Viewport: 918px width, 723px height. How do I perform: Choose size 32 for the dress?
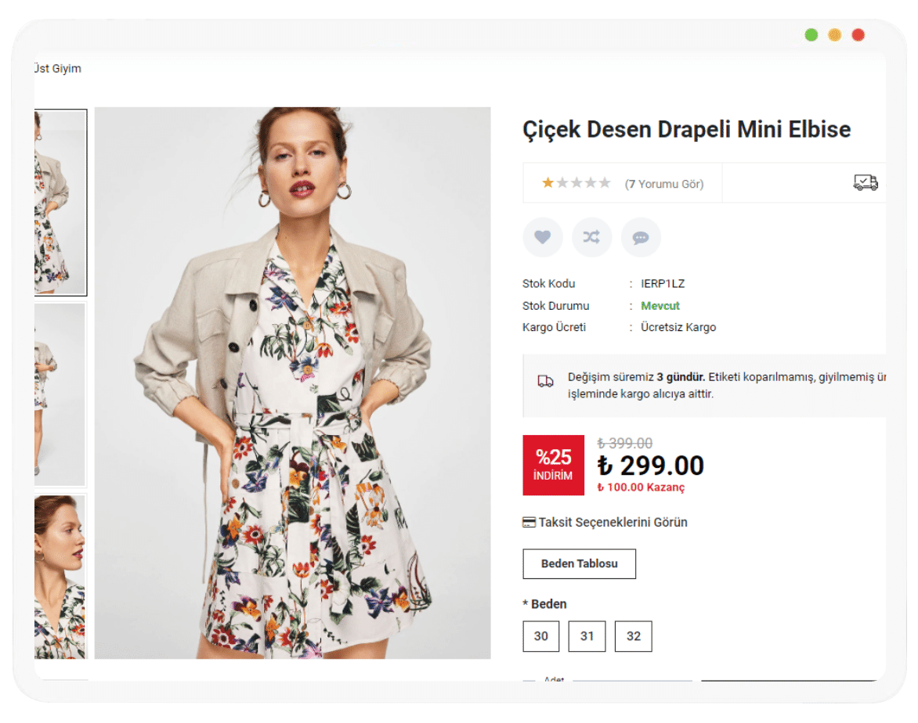tap(633, 636)
